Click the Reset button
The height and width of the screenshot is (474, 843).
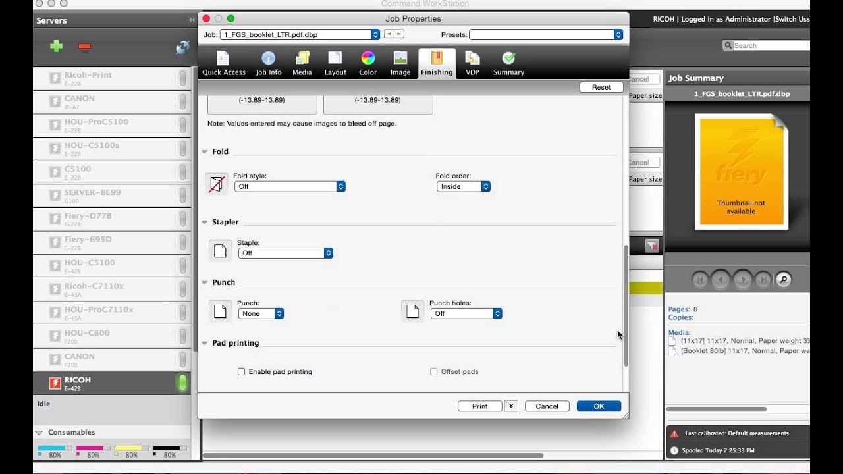tap(601, 87)
